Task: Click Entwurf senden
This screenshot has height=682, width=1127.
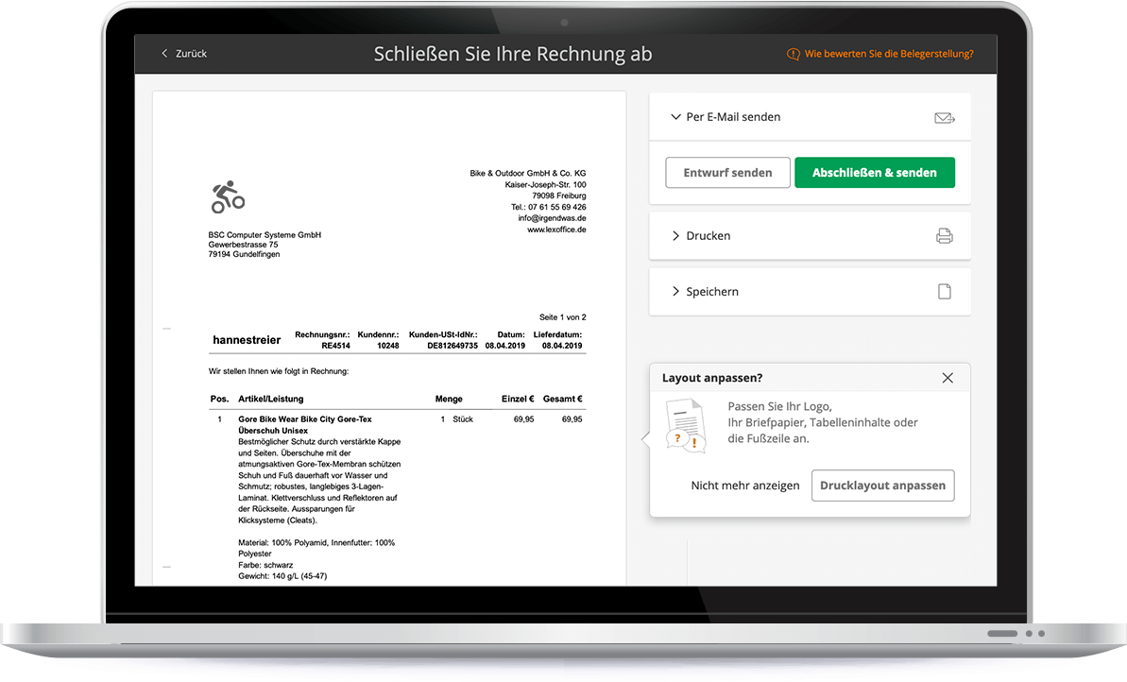Action: pyautogui.click(x=727, y=172)
